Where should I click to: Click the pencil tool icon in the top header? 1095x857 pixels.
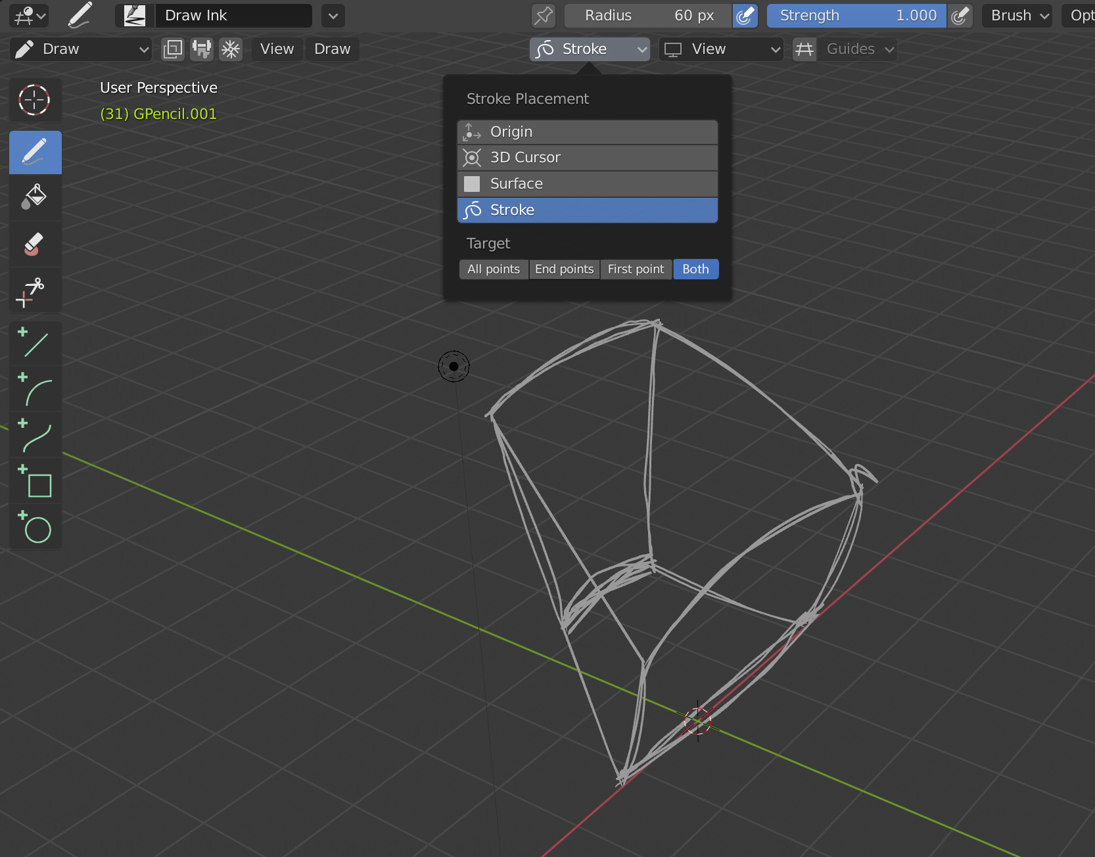click(x=80, y=16)
